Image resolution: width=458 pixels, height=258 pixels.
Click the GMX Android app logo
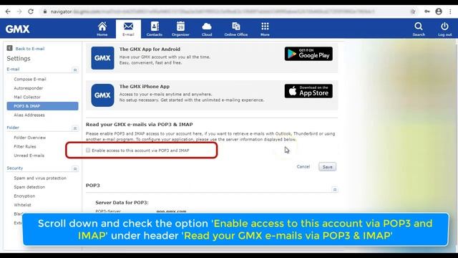pos(102,58)
